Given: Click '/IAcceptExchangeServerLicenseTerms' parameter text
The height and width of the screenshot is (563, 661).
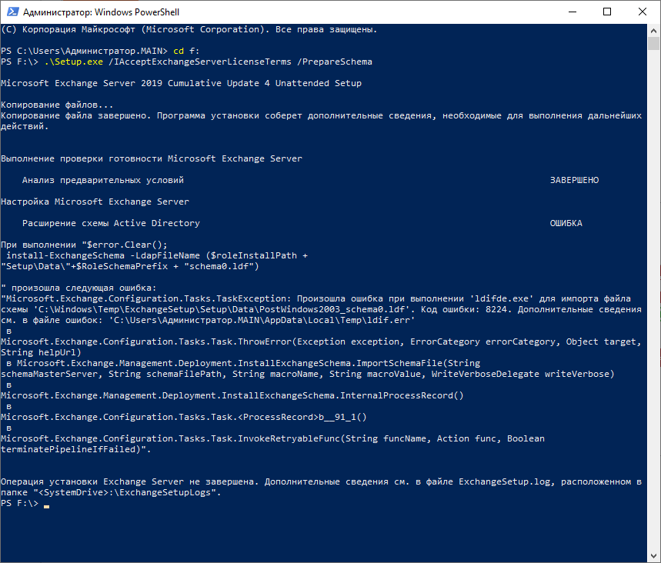Looking at the screenshot, I should tap(200, 62).
